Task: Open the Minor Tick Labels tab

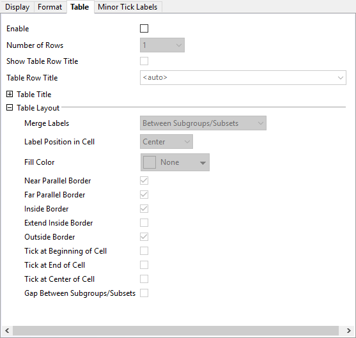Action: (x=128, y=7)
